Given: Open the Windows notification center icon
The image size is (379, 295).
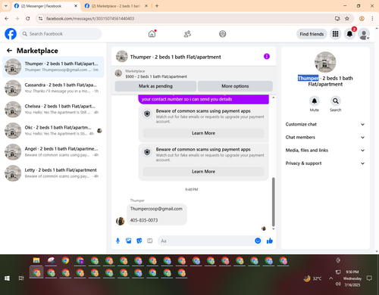Looking at the screenshot, I should tap(369, 278).
